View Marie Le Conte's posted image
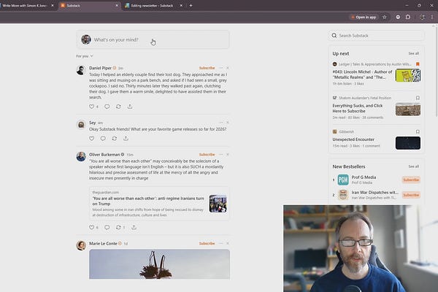 pos(159,264)
